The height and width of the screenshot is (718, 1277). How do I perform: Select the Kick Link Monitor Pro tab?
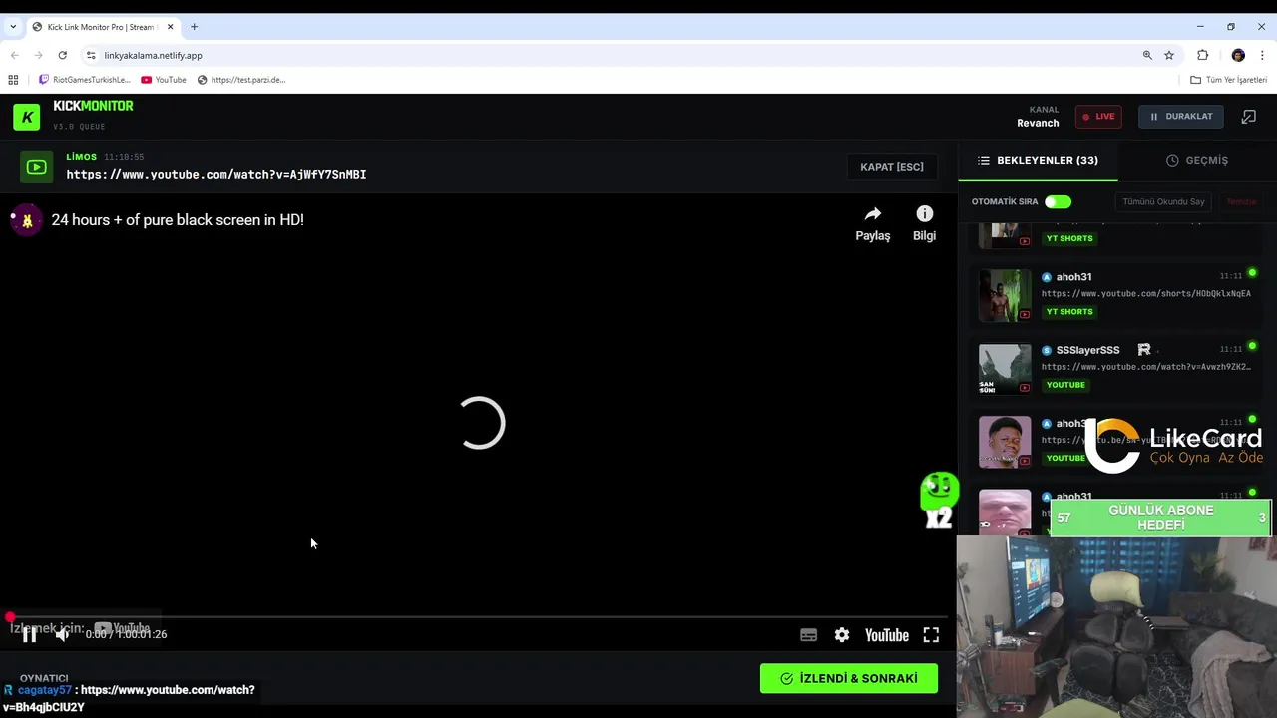tap(103, 27)
